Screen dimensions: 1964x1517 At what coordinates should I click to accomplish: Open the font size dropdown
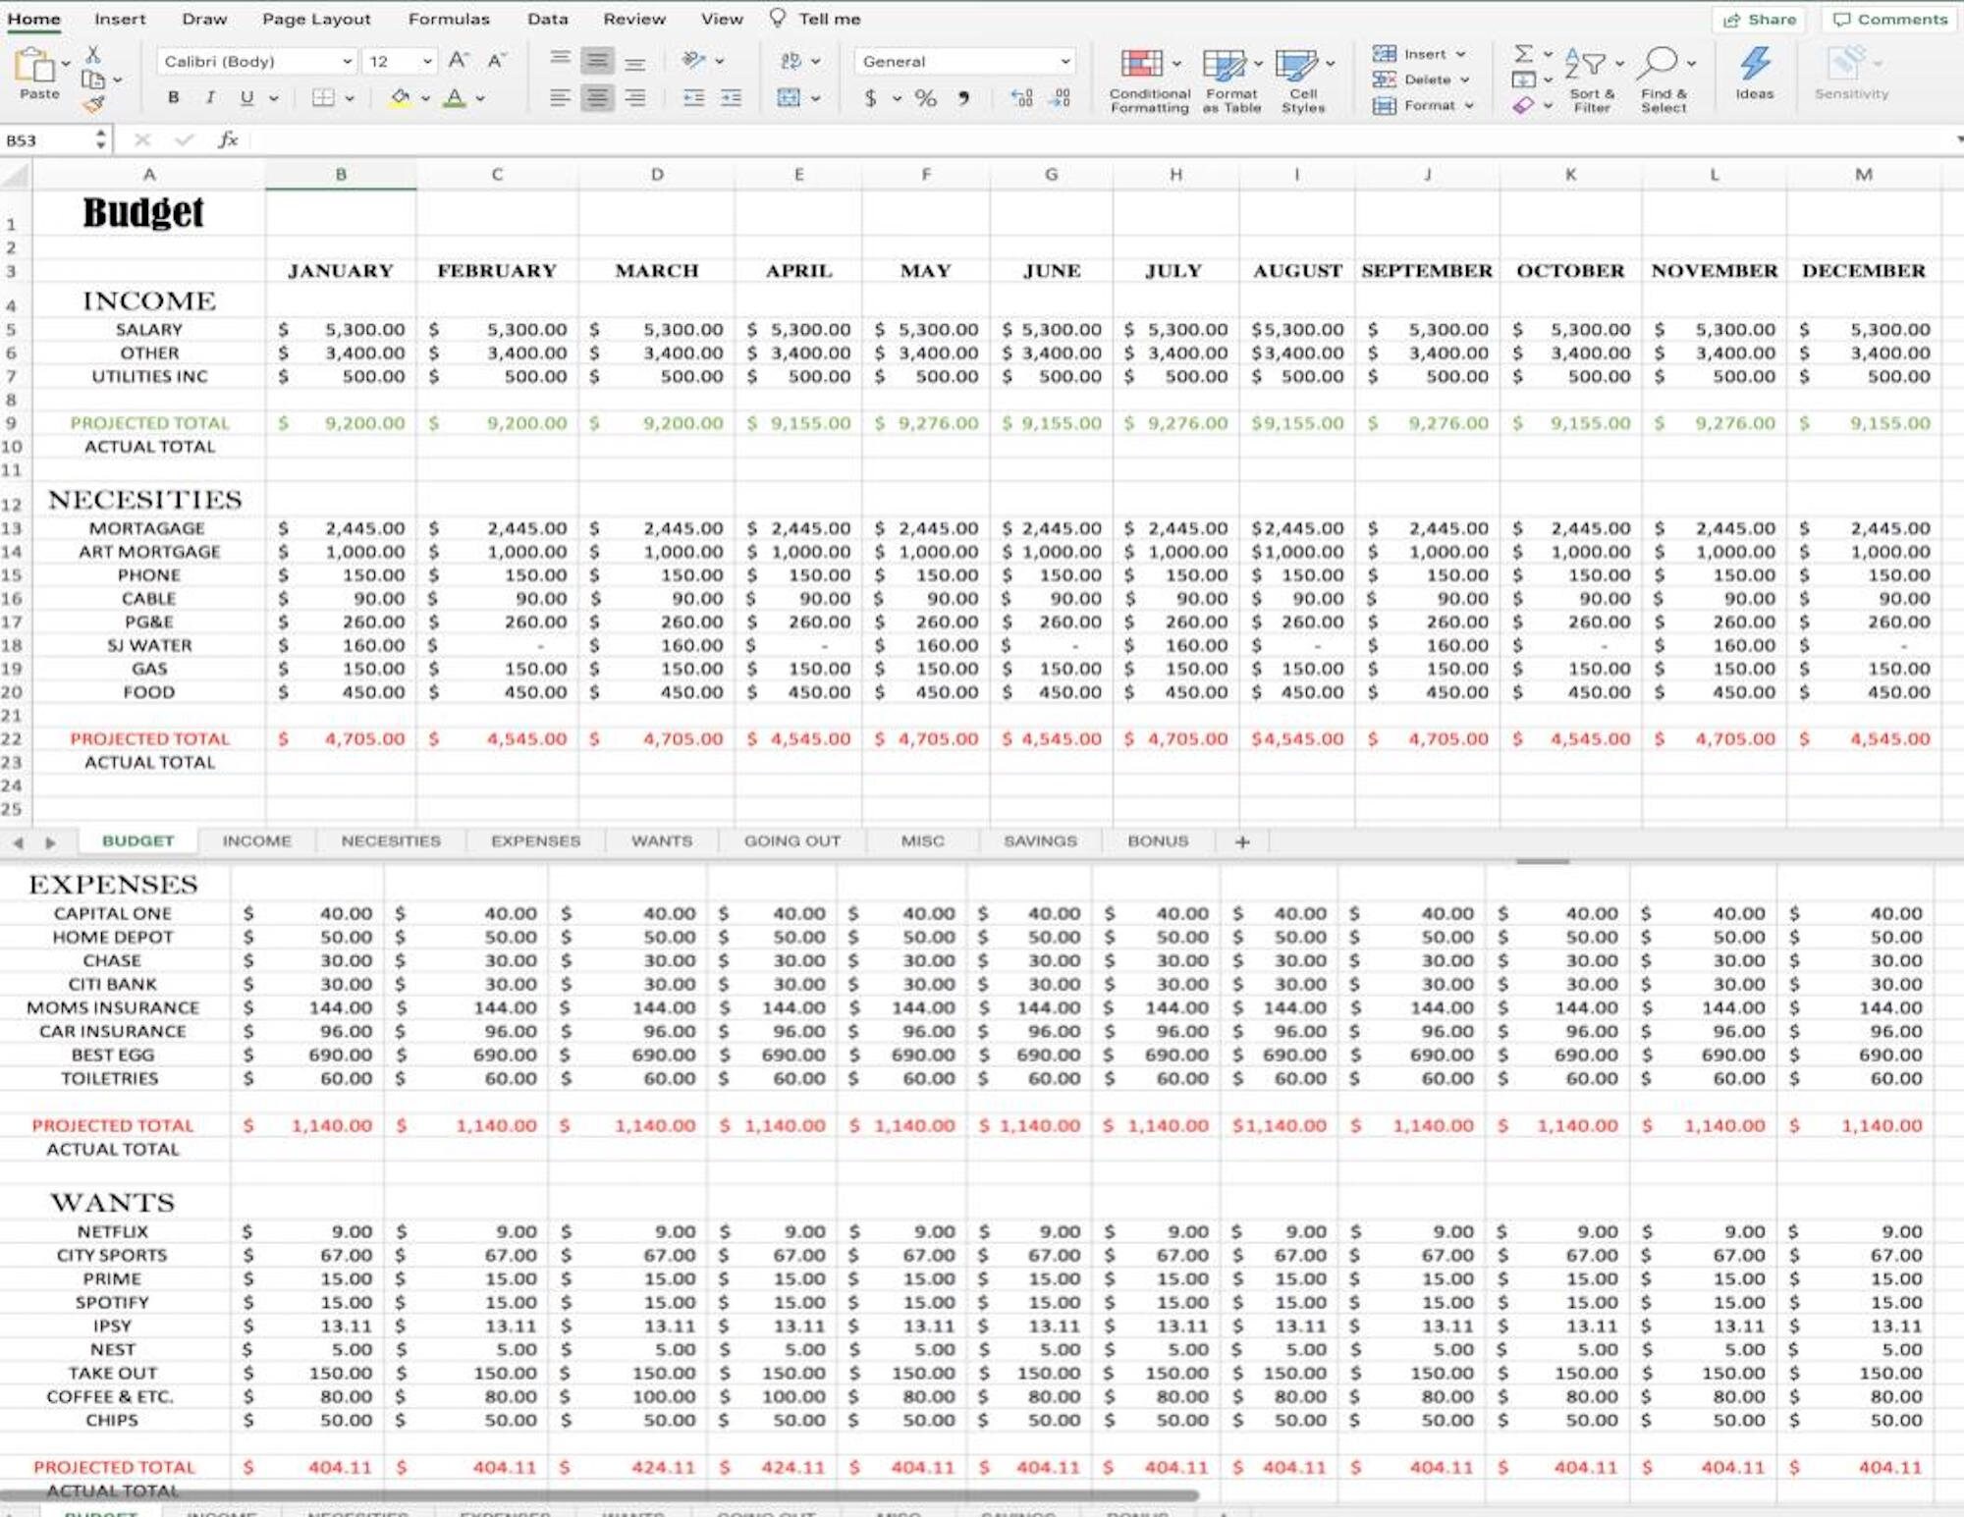click(426, 61)
